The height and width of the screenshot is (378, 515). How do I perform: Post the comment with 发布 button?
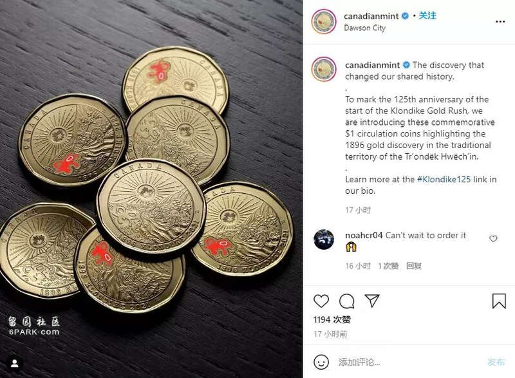496,362
